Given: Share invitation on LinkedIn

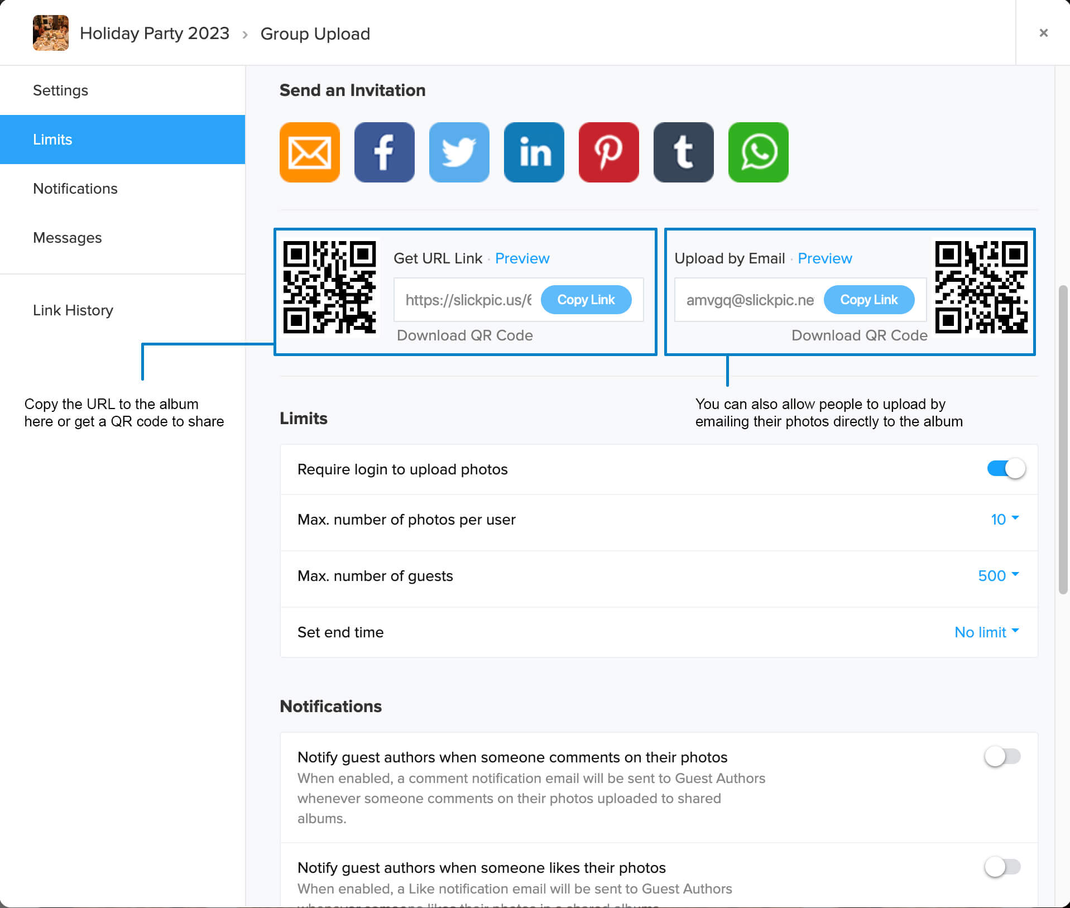Looking at the screenshot, I should pyautogui.click(x=534, y=152).
